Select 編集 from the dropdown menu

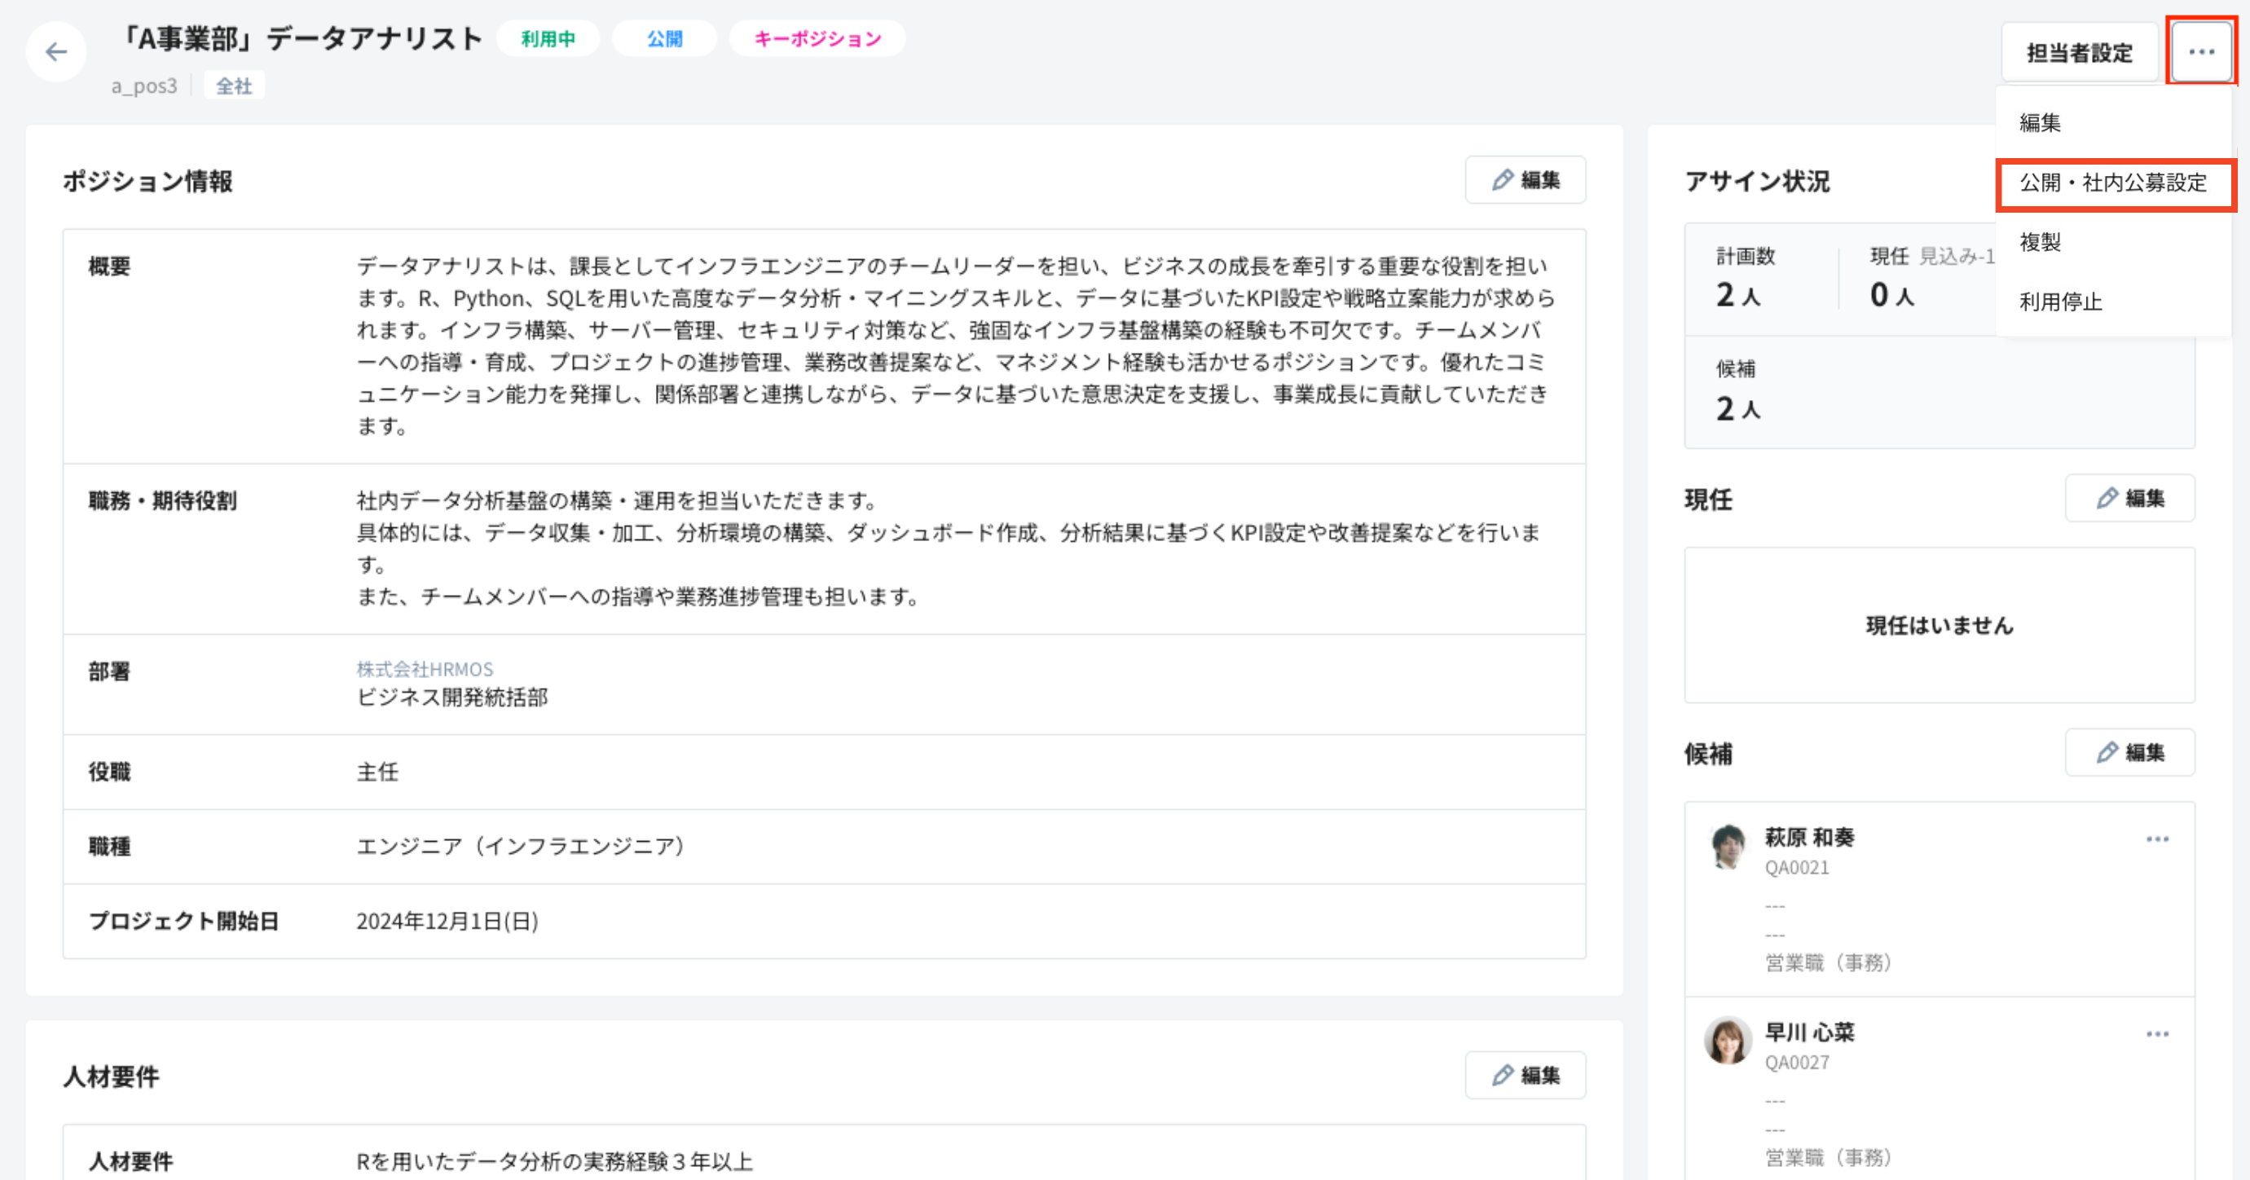point(2041,123)
